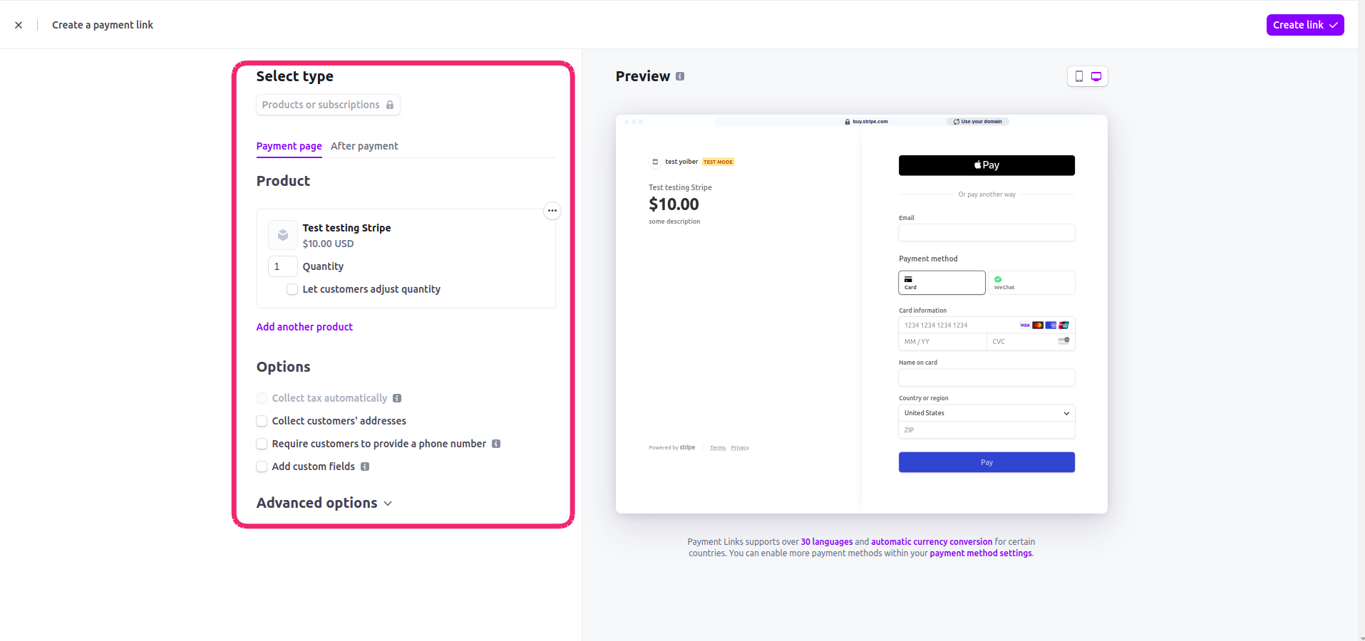The image size is (1365, 641).
Task: Tick Require customers to provide a phone number
Action: [x=262, y=444]
